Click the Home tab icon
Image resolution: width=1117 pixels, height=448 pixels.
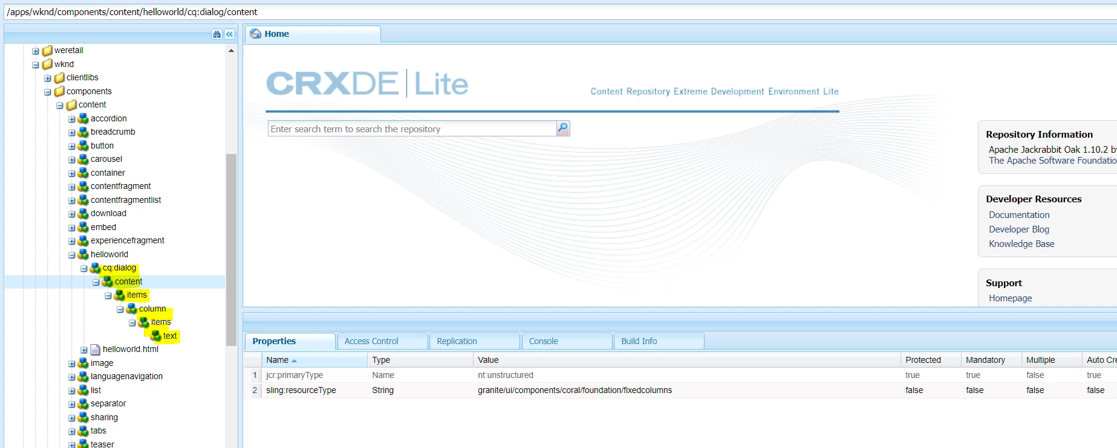256,34
